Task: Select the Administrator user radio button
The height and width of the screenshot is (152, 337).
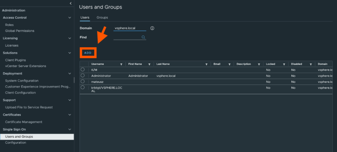Action: (83, 76)
